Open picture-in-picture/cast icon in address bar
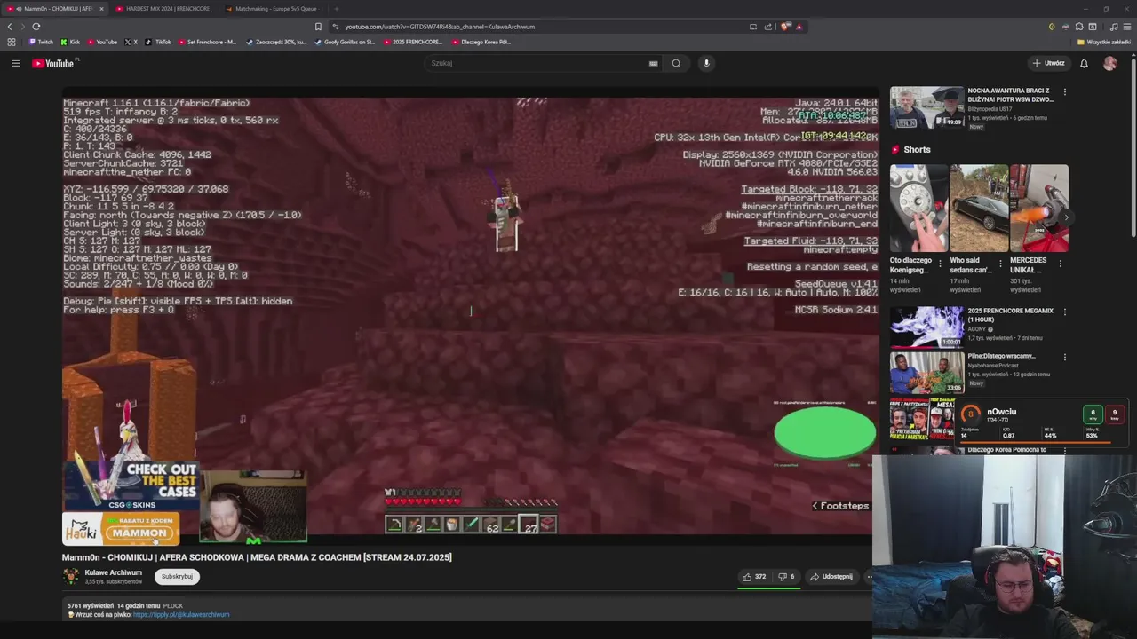The image size is (1137, 639). (x=753, y=27)
